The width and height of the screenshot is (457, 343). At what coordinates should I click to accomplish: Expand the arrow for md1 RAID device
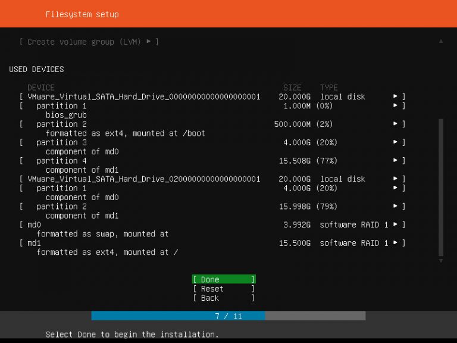coord(395,243)
